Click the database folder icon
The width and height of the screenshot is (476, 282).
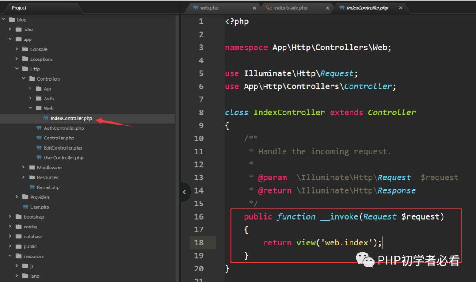coord(19,236)
